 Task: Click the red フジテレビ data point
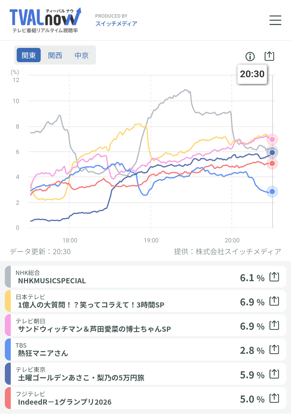pyautogui.click(x=272, y=163)
